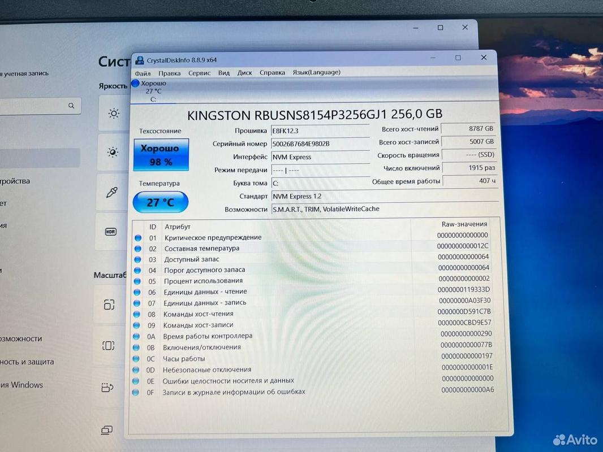The height and width of the screenshot is (452, 603).
Task: Click the search magnifier icon in Settings
Action: point(71,106)
